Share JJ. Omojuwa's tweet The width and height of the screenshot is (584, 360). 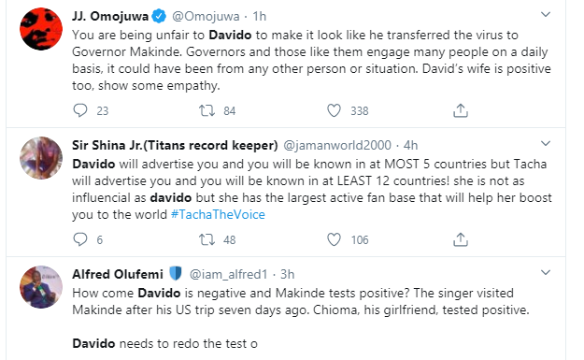pos(461,110)
